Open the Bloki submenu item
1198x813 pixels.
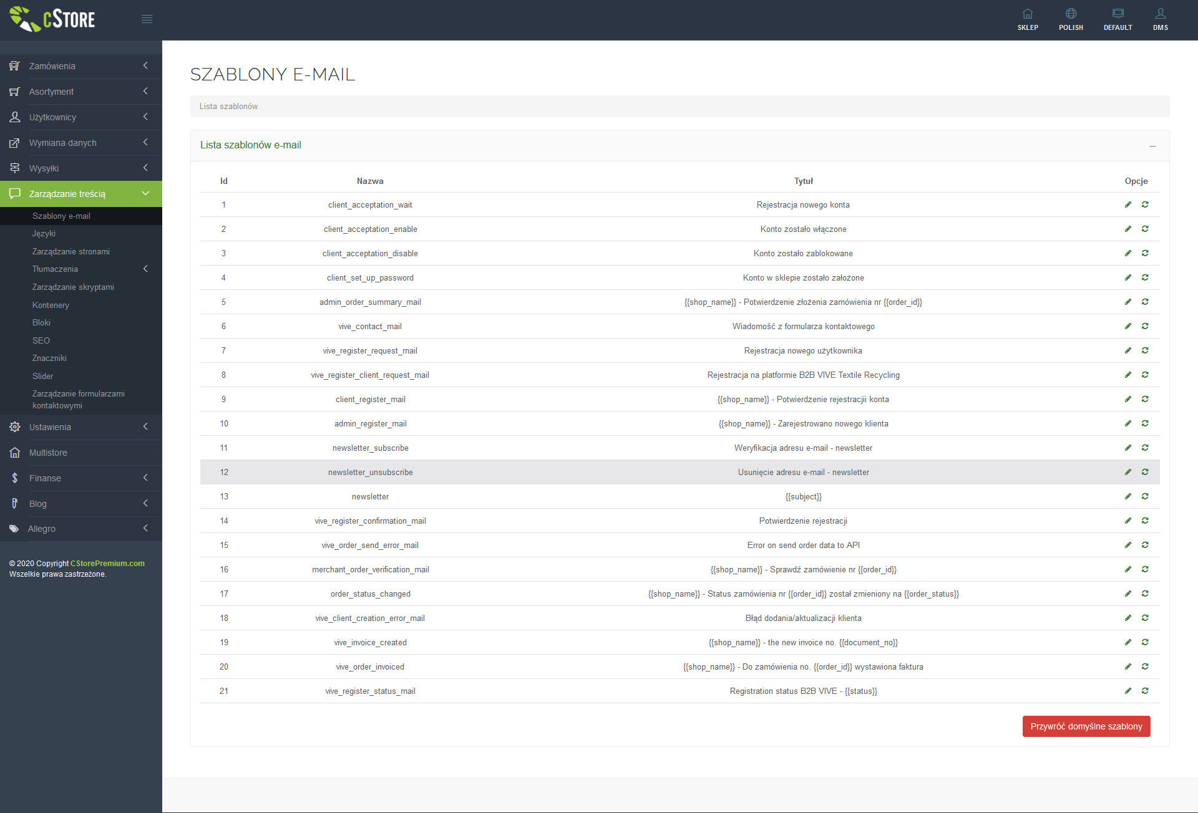tap(81, 322)
